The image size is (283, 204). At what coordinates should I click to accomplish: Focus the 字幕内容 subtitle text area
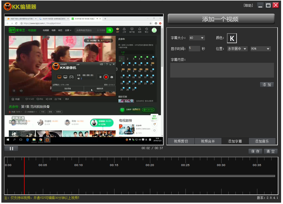pyautogui.click(x=222, y=70)
